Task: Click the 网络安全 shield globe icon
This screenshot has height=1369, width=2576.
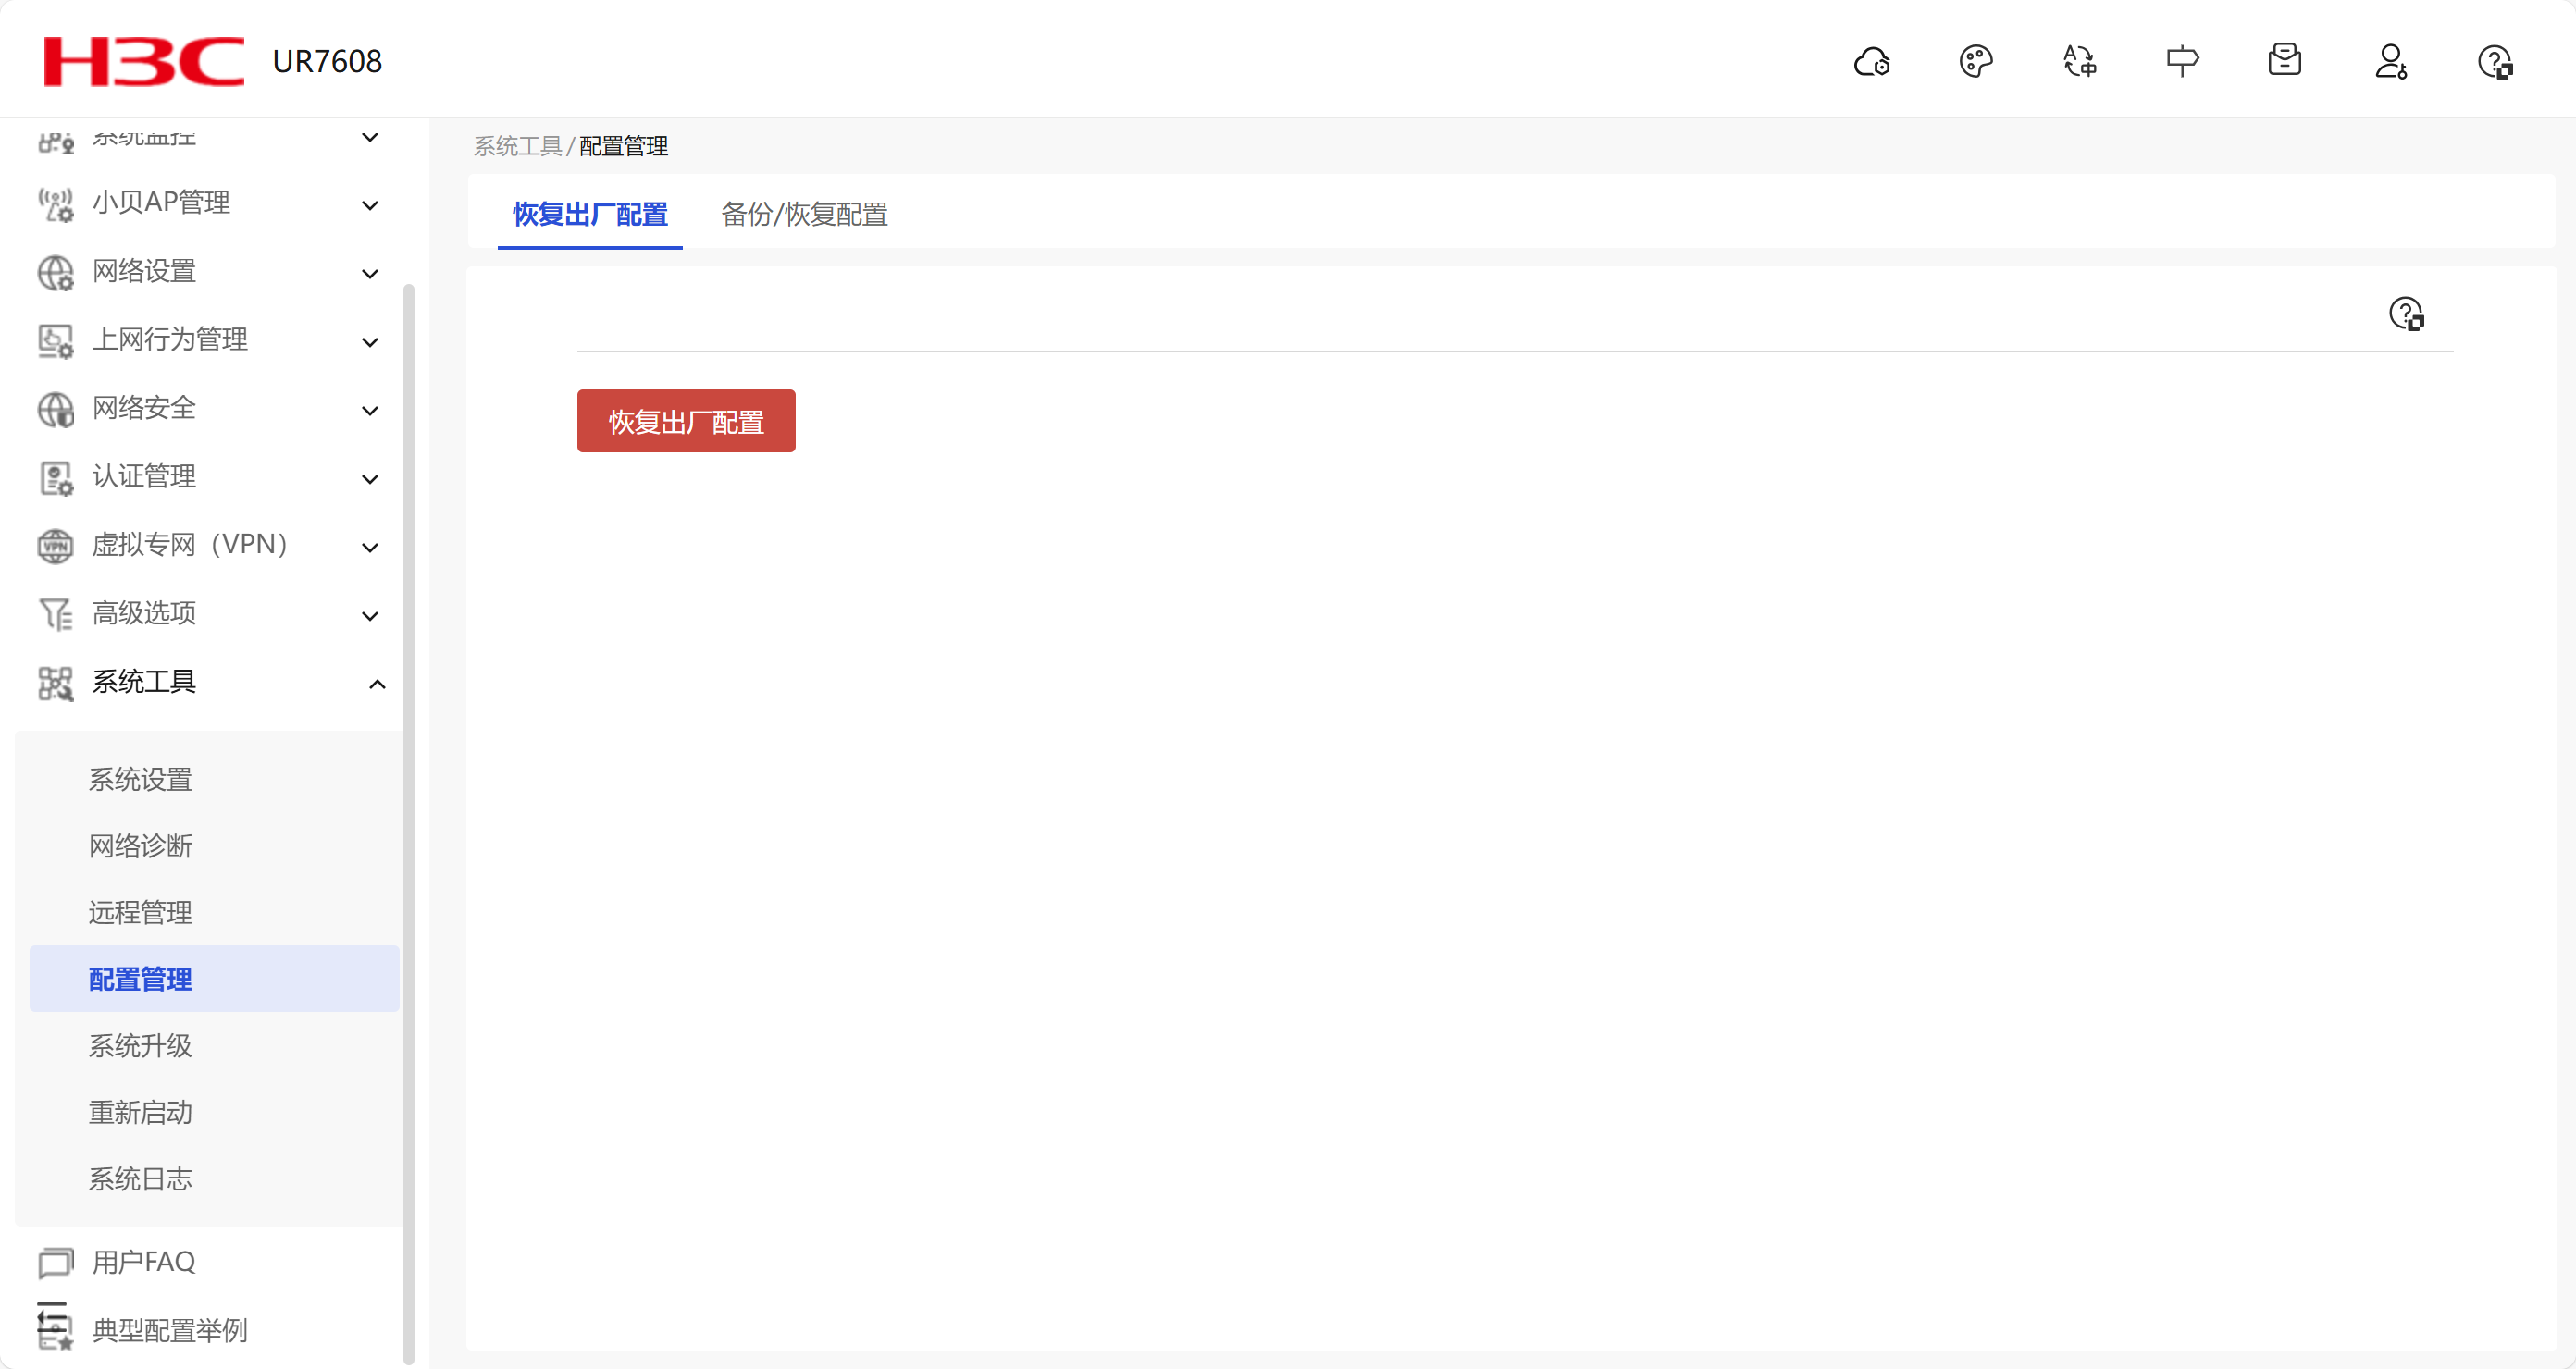Action: tap(55, 409)
